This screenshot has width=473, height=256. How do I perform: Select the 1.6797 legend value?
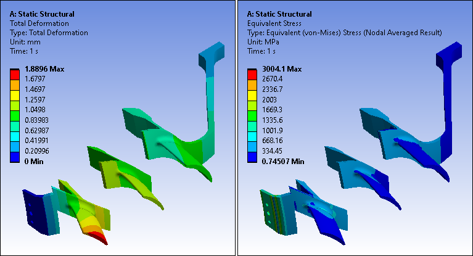click(x=35, y=79)
